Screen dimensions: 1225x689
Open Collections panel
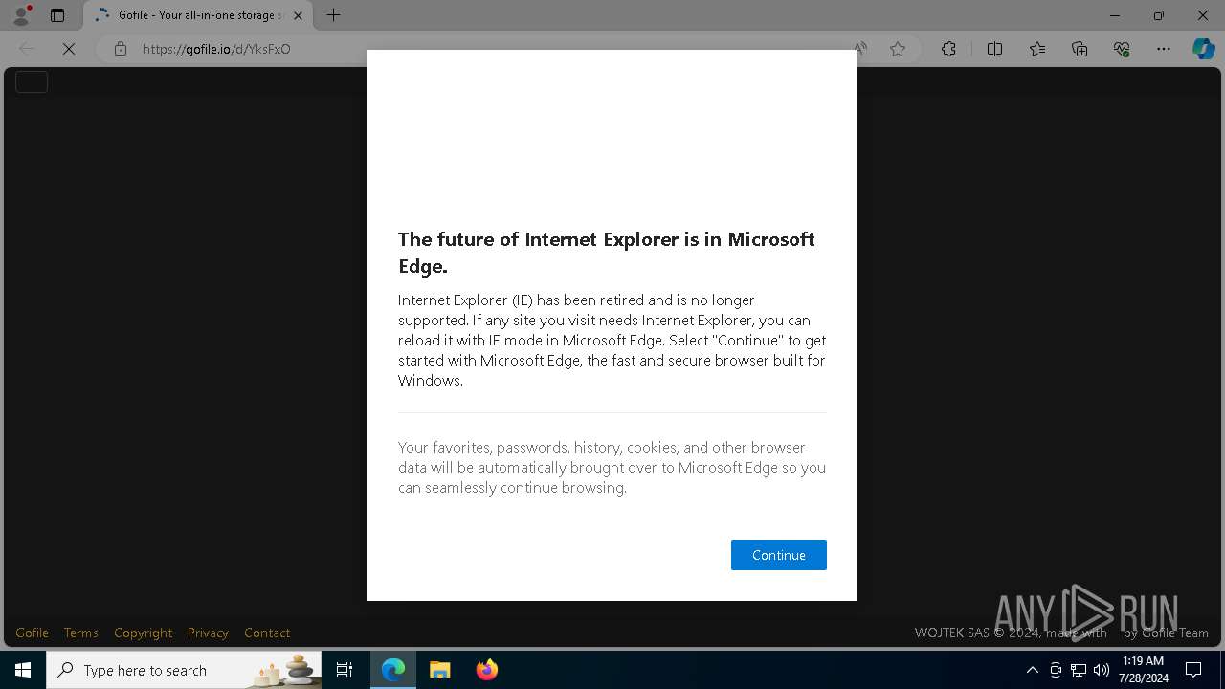pos(1080,49)
